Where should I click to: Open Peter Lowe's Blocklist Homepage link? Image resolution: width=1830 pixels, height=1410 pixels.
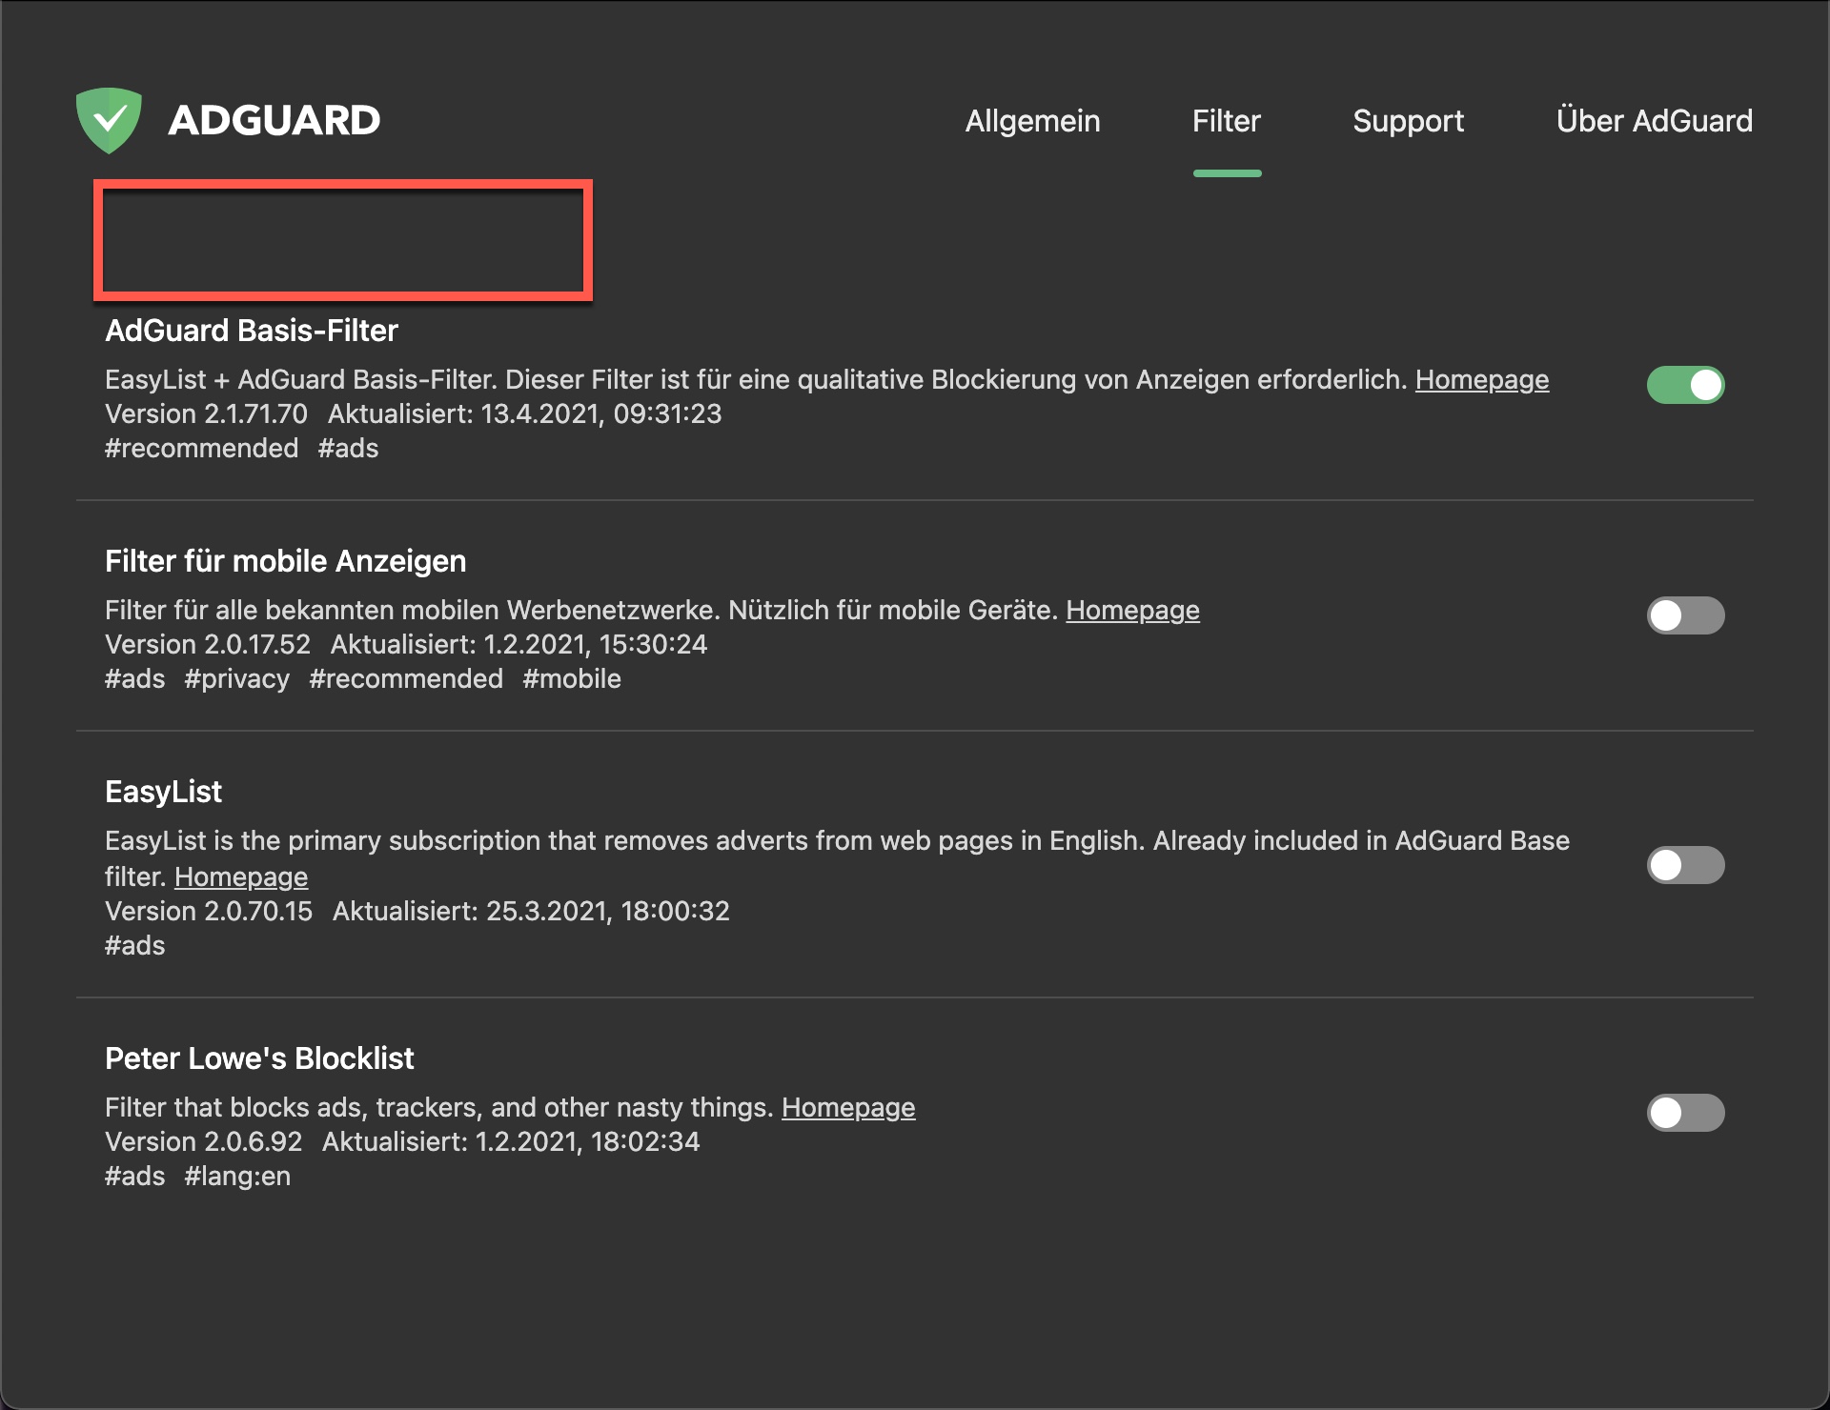[847, 1107]
